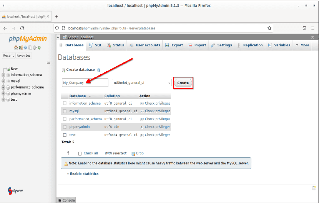This screenshot has width=319, height=203.
Task: Select the Databases tab
Action: tap(71, 45)
